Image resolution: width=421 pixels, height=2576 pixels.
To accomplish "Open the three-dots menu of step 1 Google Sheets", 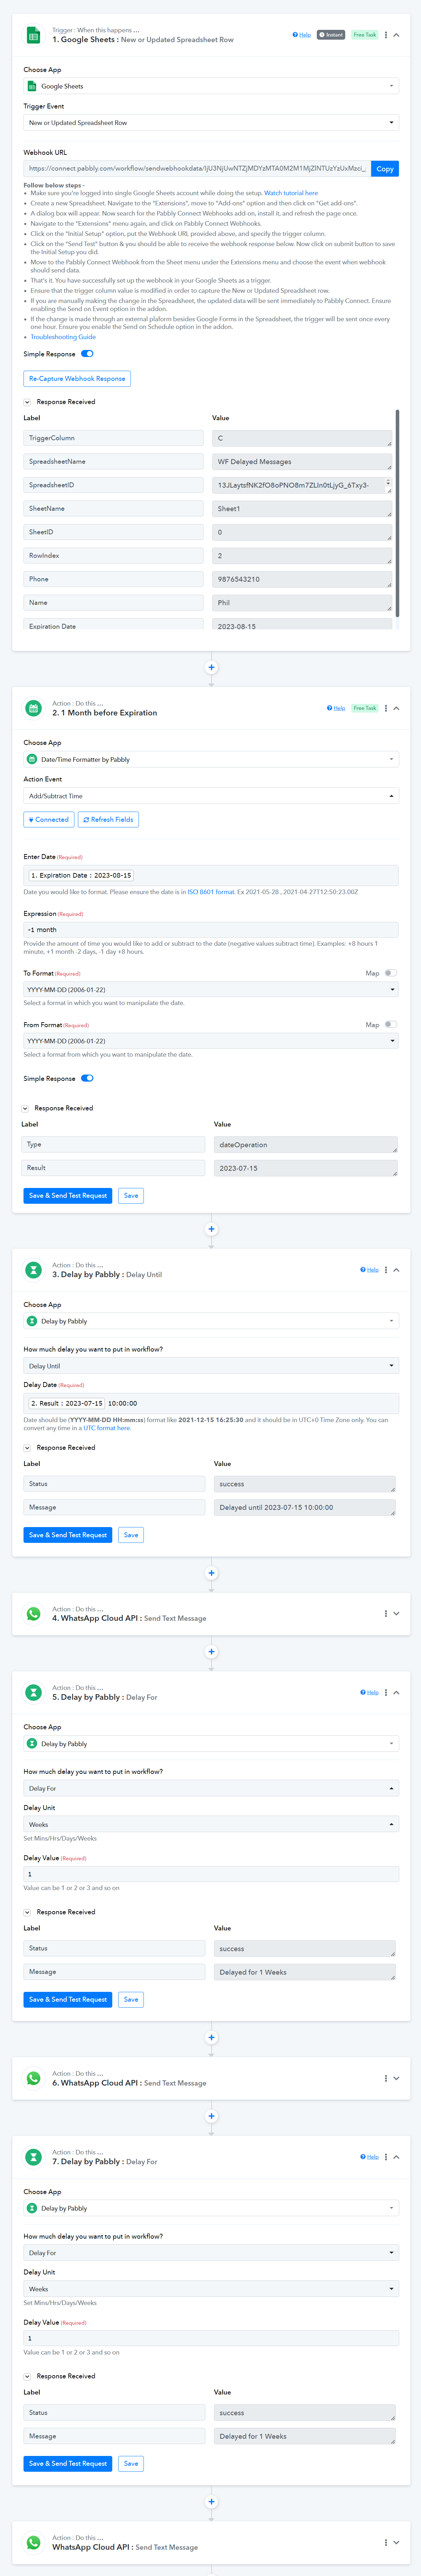I will coord(386,35).
